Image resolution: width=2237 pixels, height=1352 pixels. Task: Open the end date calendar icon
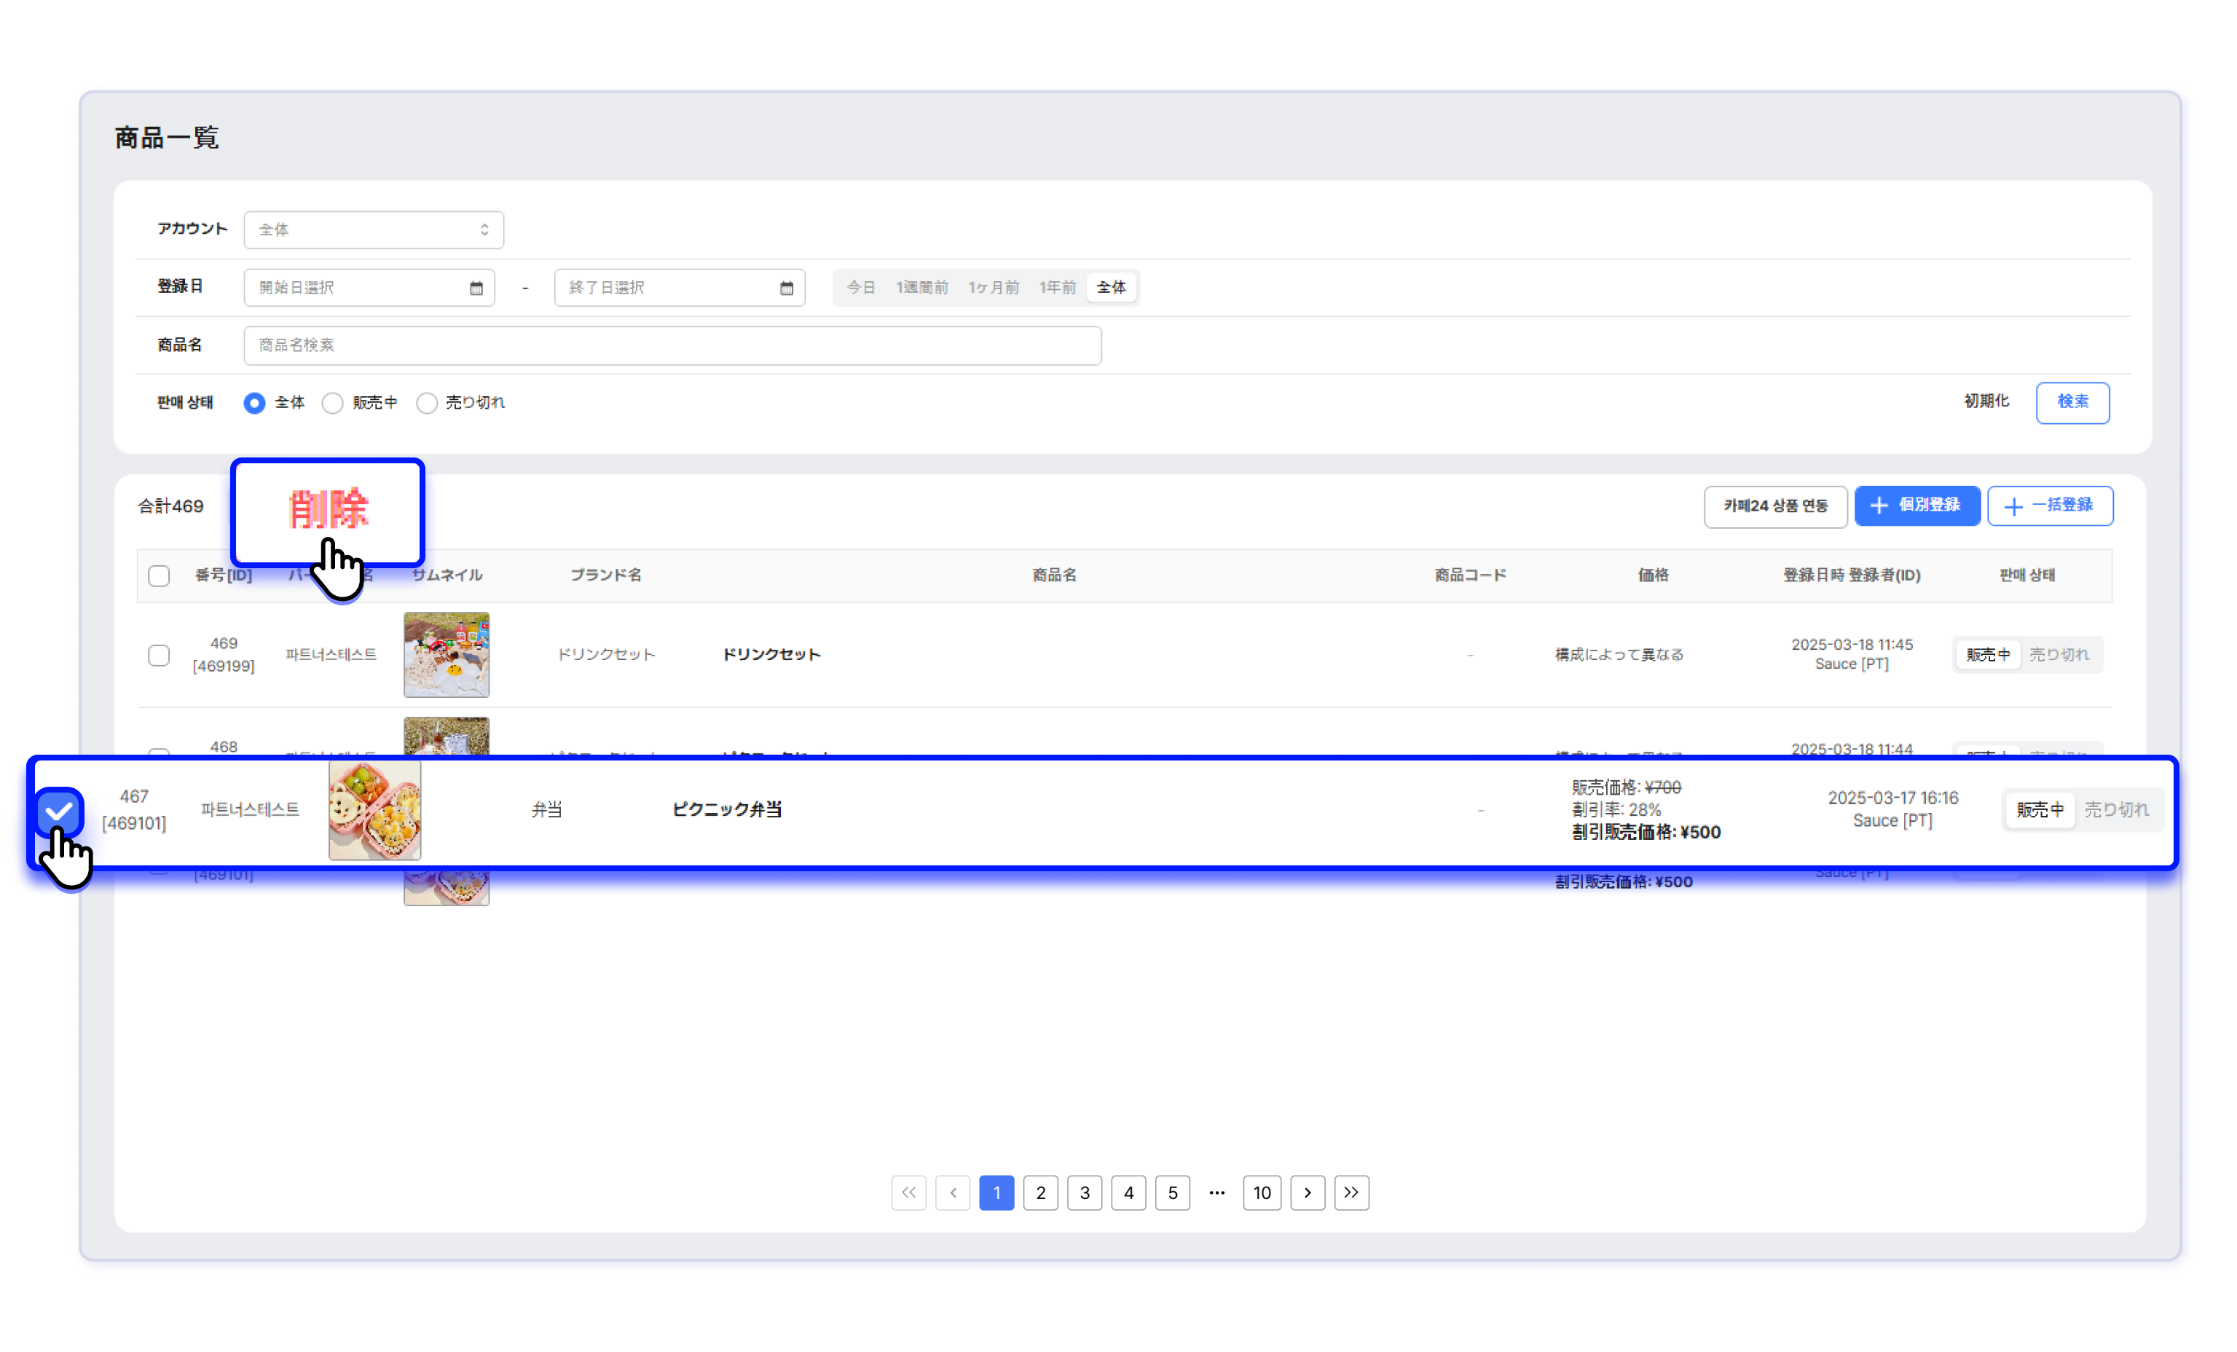pyautogui.click(x=786, y=288)
